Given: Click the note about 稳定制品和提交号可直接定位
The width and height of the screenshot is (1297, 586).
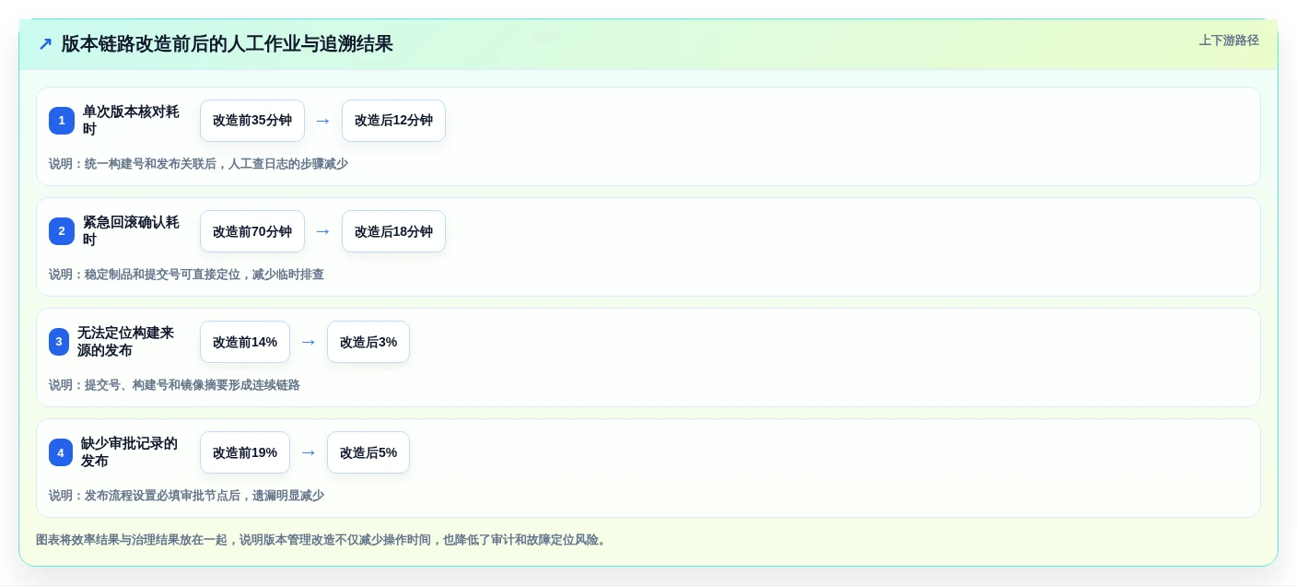Looking at the screenshot, I should [186, 275].
